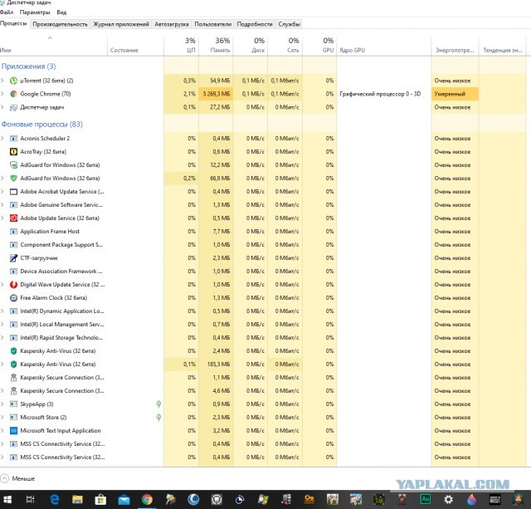Click the Application Frame Host icon
531x509 pixels.
tap(13, 232)
